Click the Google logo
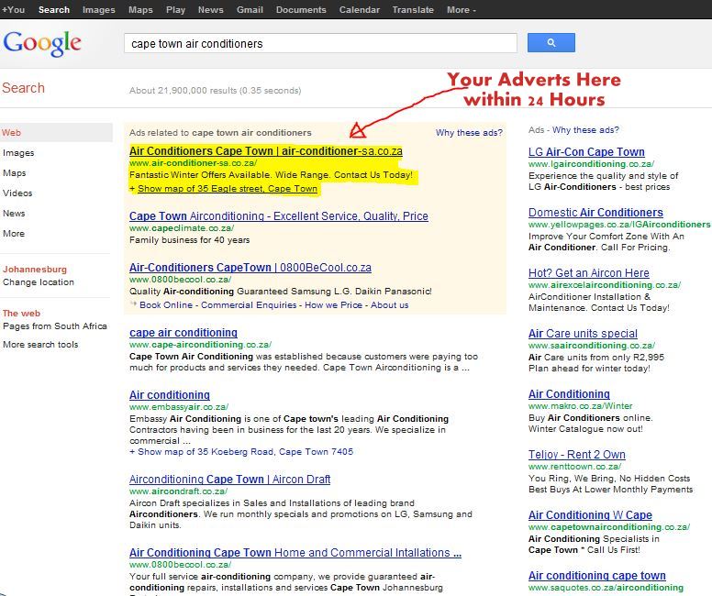This screenshot has width=712, height=596. (42, 44)
